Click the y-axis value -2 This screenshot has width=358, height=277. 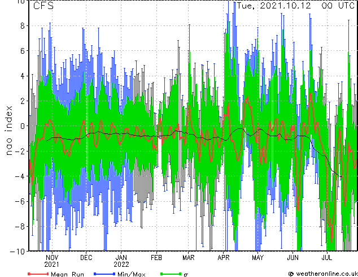point(20,151)
